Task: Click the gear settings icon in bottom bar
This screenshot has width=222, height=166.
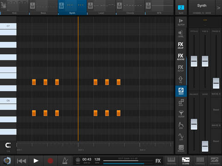Action: [x=7, y=161]
